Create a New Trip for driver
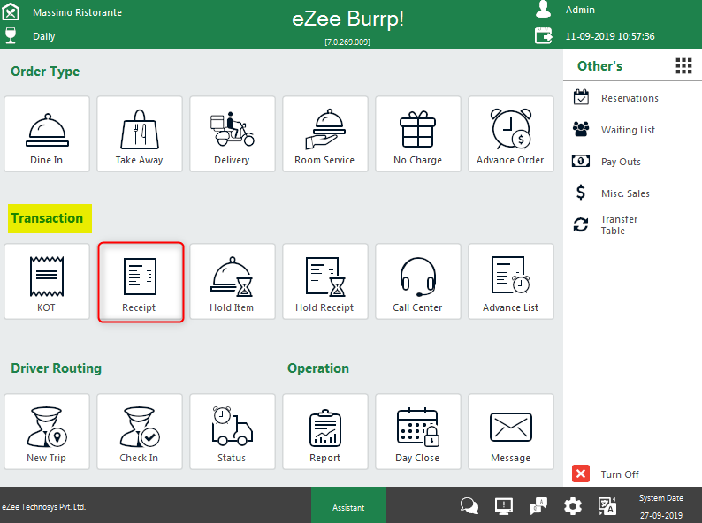This screenshot has width=702, height=523. tap(47, 432)
